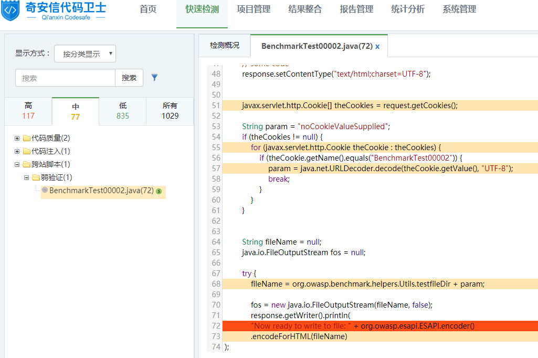Image resolution: width=538 pixels, height=358 pixels.
Task: Collapse the 跨站脚本(1) tree node
Action: point(17,165)
